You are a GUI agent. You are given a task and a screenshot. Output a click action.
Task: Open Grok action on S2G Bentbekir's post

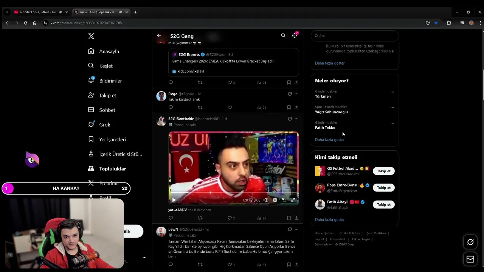point(290,119)
